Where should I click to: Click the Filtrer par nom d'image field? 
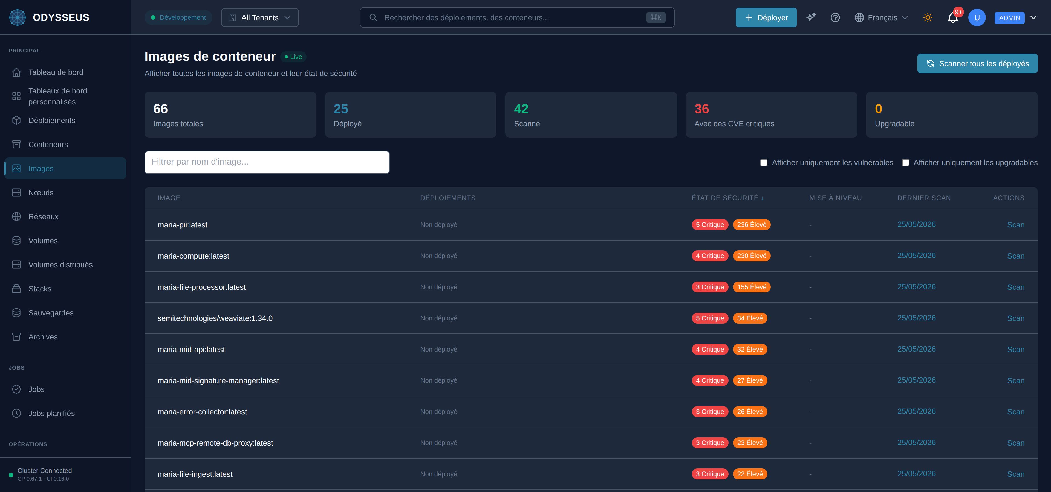point(267,162)
